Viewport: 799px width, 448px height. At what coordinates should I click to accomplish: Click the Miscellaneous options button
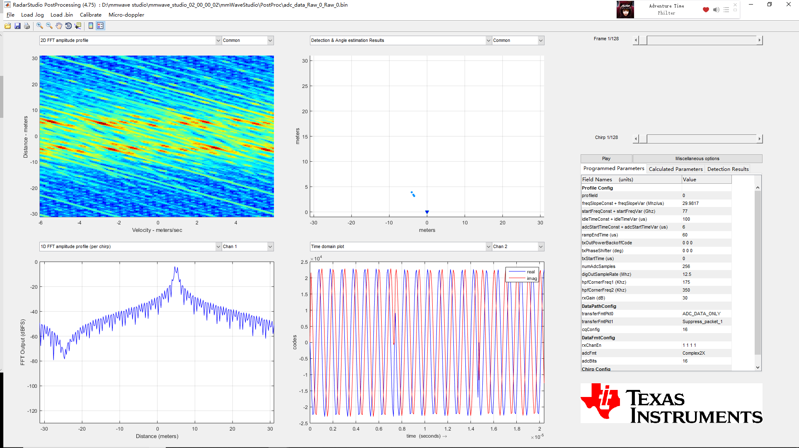tap(697, 158)
